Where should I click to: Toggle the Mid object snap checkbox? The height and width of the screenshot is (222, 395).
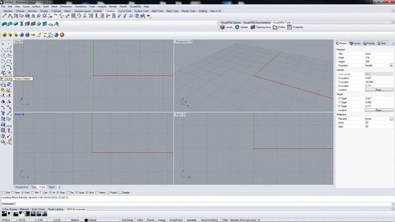pyautogui.click(x=33, y=192)
